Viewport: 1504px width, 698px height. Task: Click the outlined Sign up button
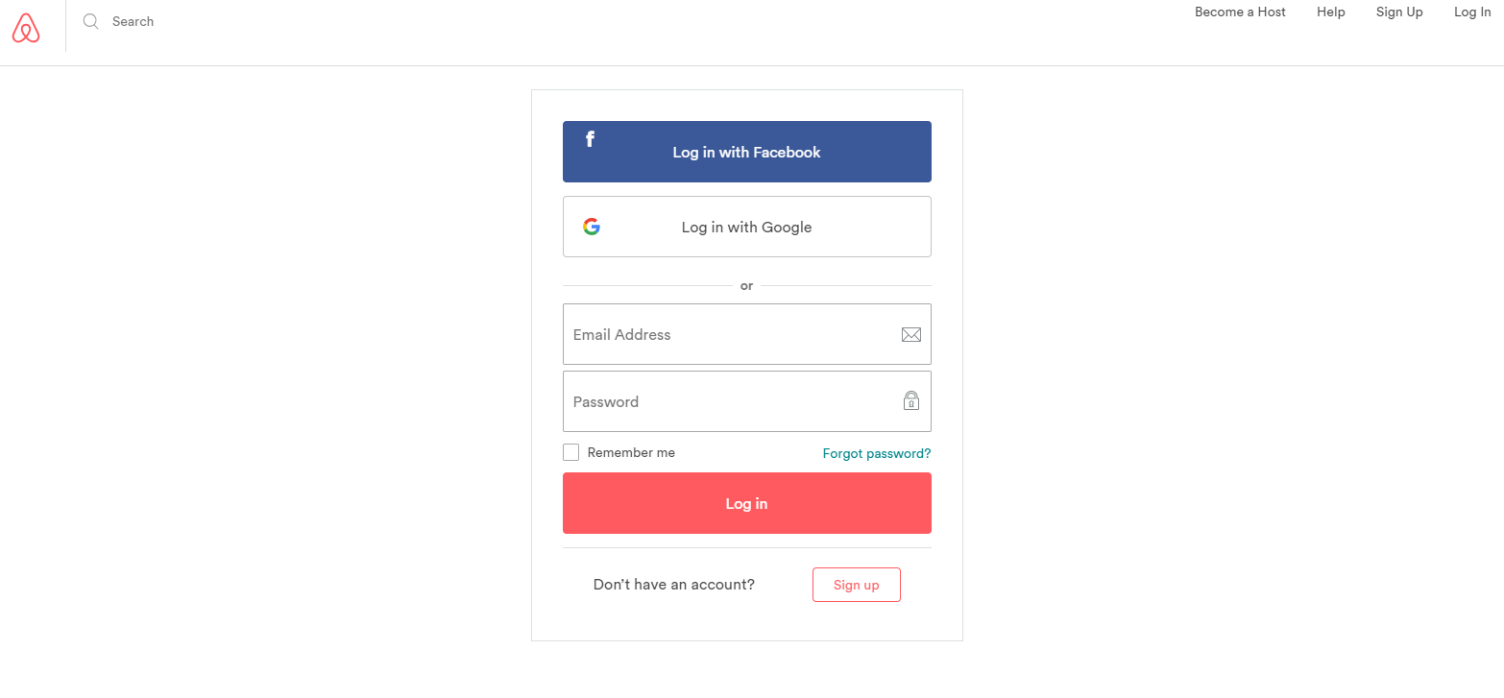pos(856,585)
